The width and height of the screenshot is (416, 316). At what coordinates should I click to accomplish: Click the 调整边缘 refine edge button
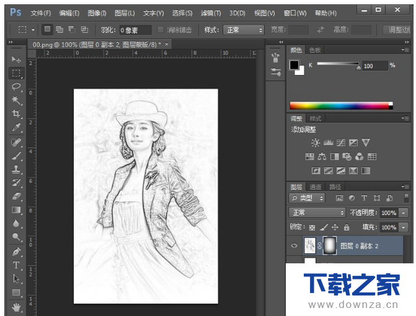pos(398,30)
